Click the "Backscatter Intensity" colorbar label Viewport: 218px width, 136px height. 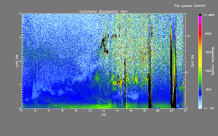213,61
